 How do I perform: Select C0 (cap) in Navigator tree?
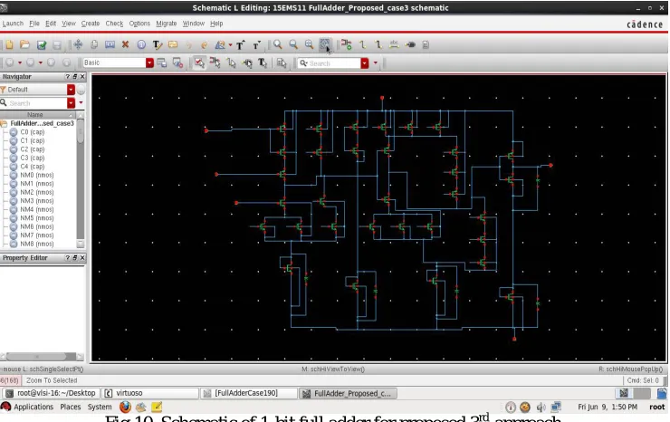click(33, 131)
